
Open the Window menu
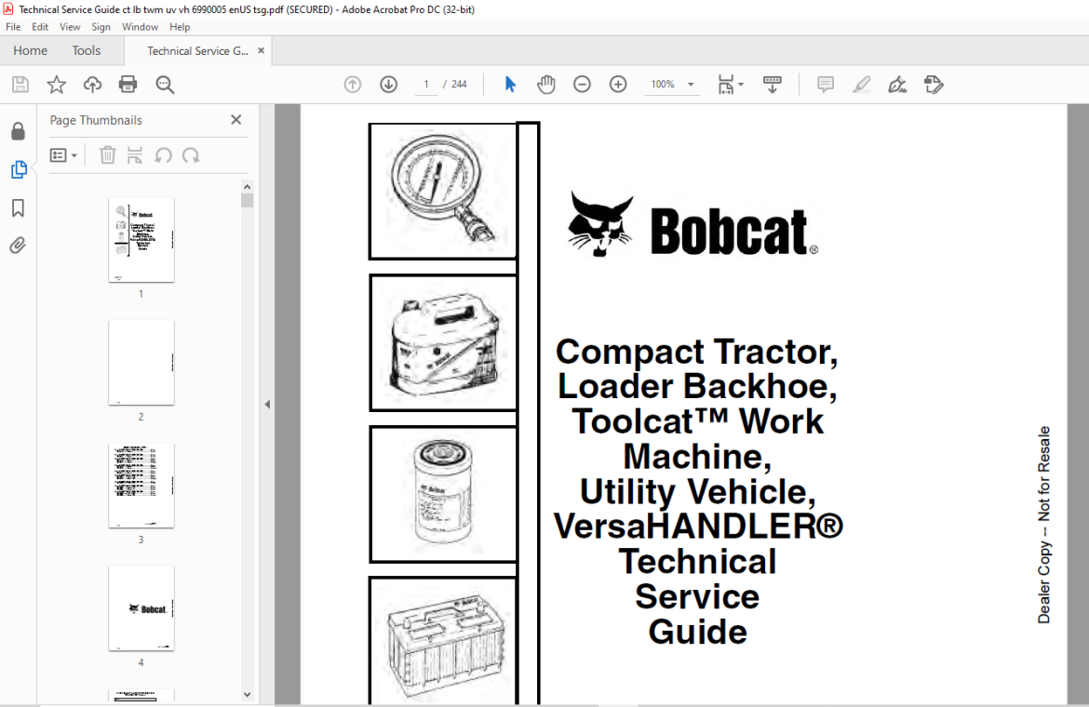[140, 27]
